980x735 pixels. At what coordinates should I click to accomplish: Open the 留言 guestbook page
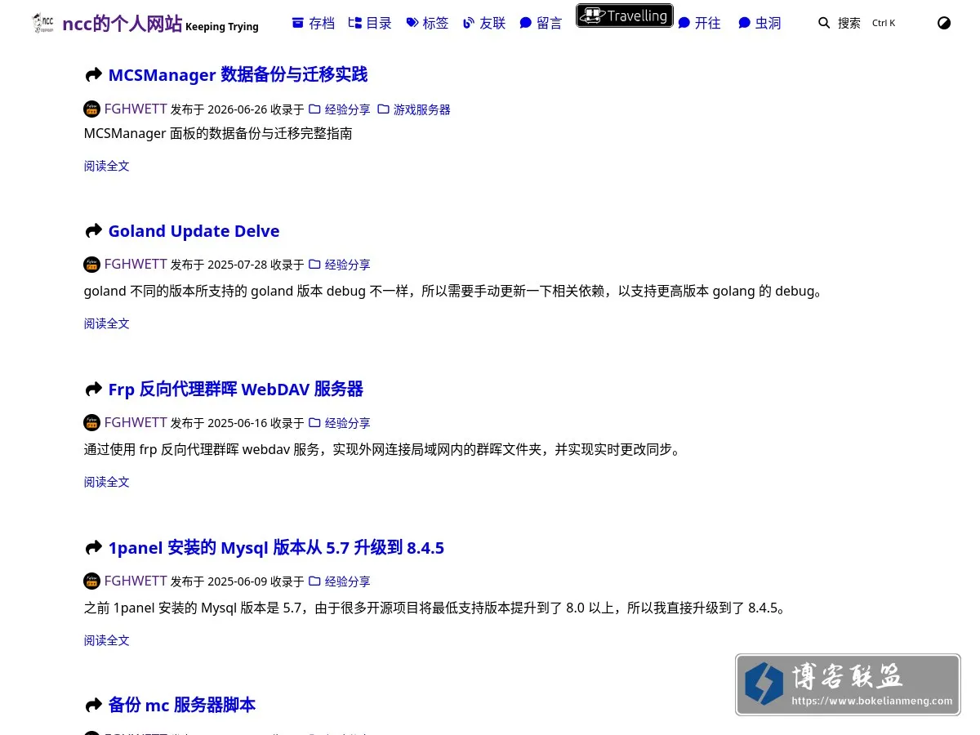541,23
